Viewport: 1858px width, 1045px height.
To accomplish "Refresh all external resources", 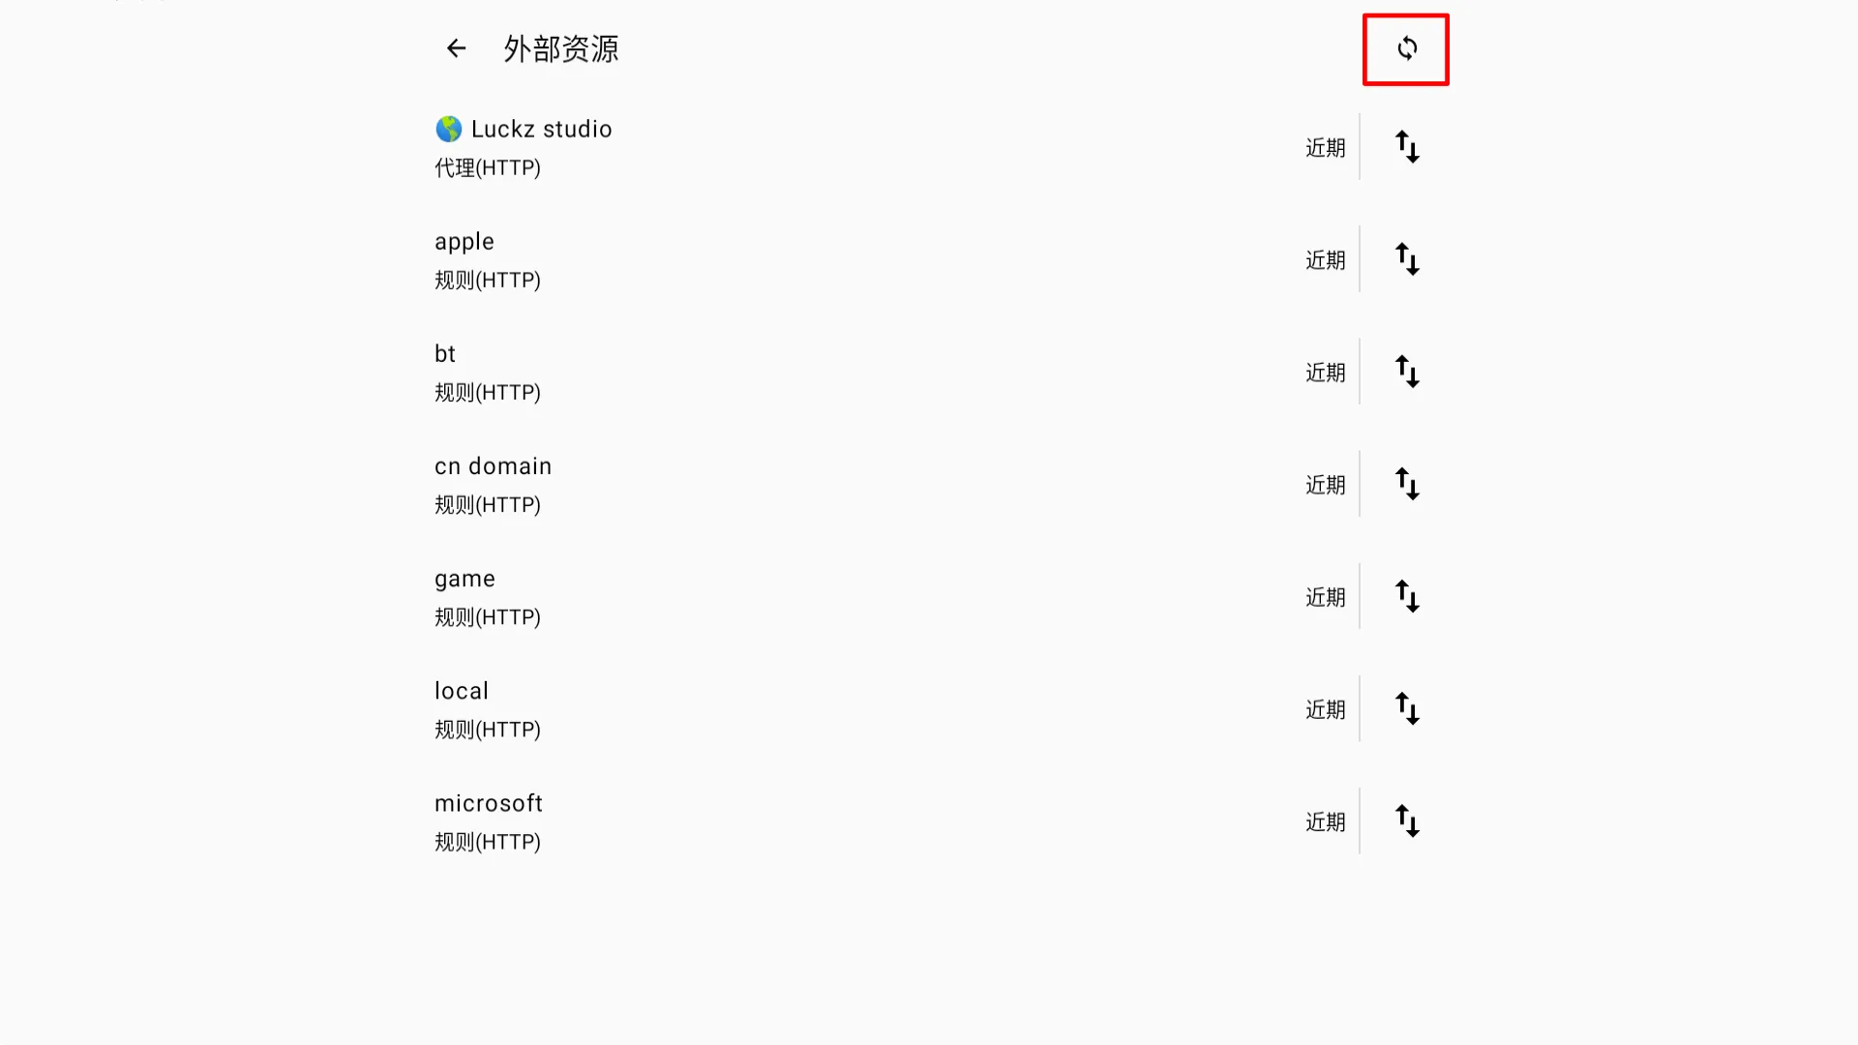I will point(1406,48).
